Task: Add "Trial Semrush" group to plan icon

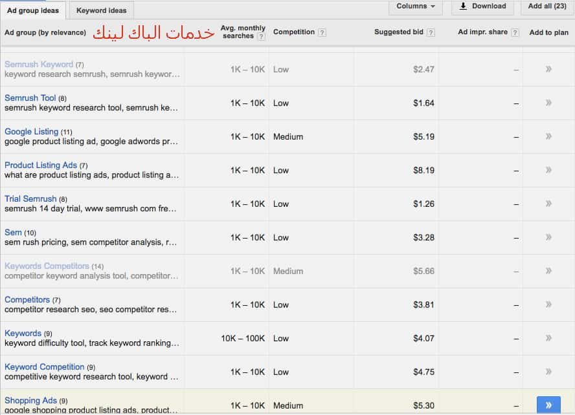Action: [548, 204]
